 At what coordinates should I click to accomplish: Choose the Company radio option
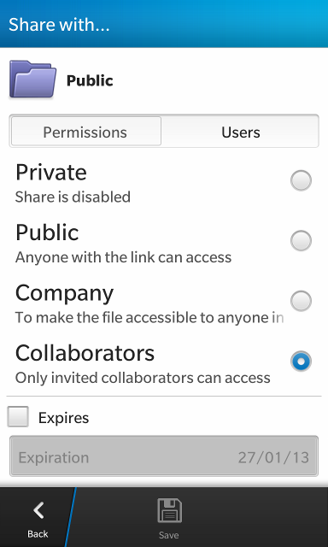tap(301, 301)
